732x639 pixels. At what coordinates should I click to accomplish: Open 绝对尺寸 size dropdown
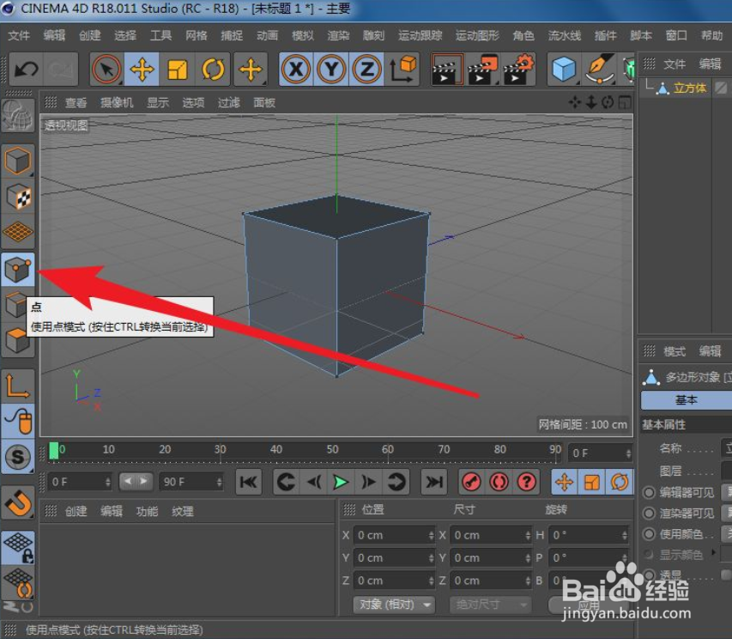click(491, 605)
